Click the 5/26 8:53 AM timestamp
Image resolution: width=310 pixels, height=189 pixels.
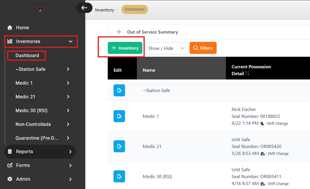[x=245, y=154]
